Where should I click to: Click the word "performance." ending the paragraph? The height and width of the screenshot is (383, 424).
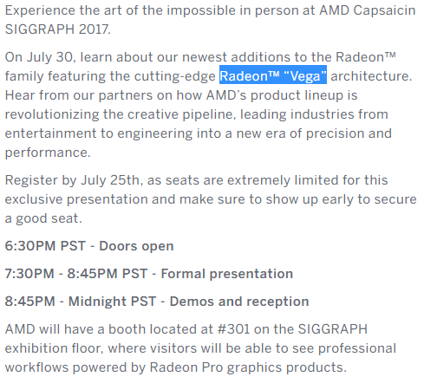[48, 153]
